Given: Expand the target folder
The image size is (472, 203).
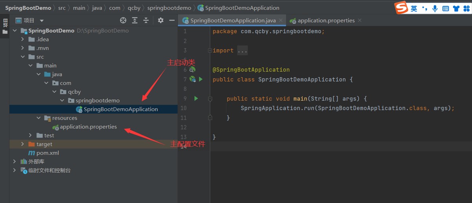Looking at the screenshot, I should click(22, 144).
